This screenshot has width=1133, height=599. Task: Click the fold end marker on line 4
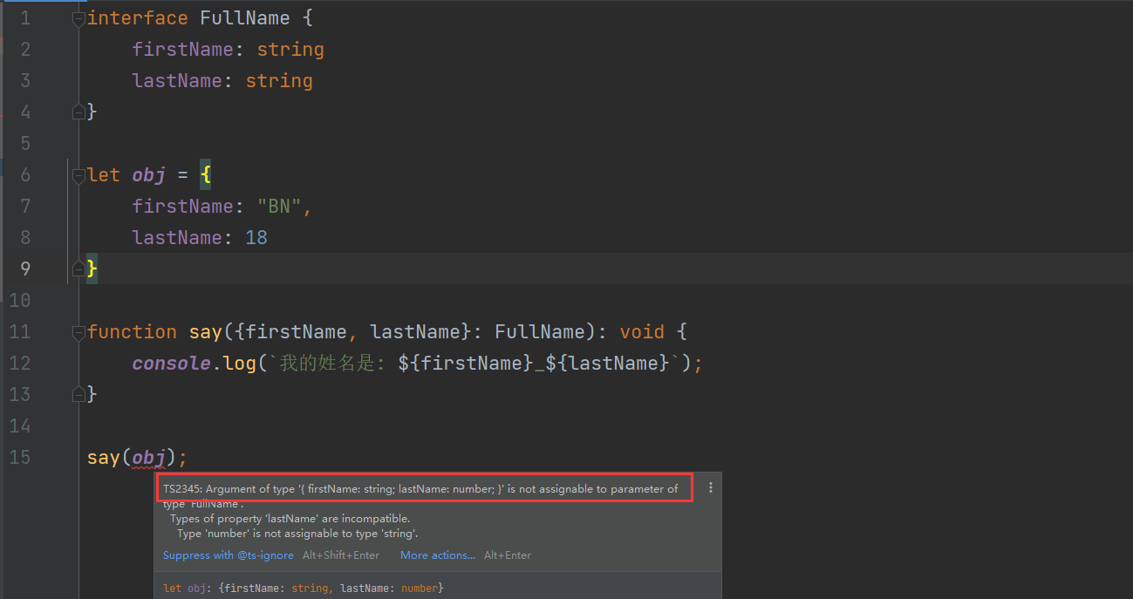[x=78, y=112]
